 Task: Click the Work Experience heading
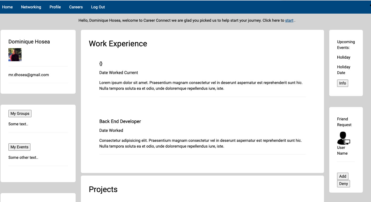118,44
